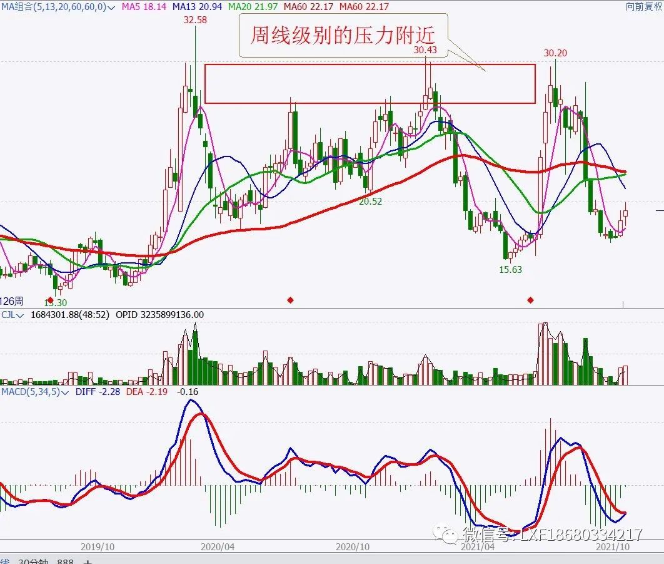Click the 2019/10 date axis label

coord(98,547)
